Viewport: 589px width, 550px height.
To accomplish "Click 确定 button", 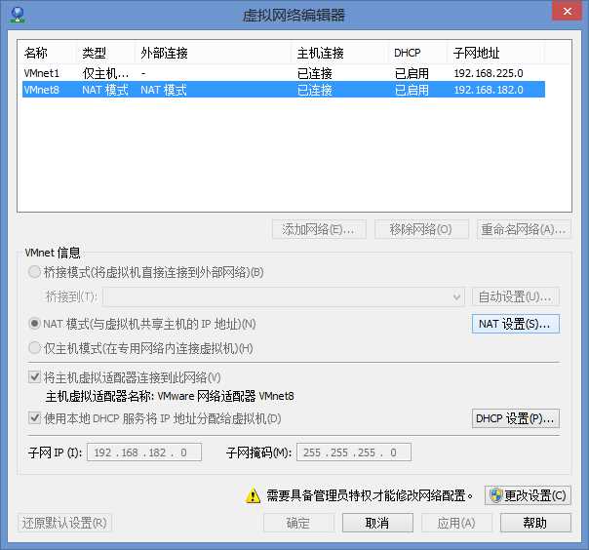I will coord(298,523).
